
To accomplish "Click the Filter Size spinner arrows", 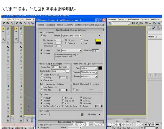I will point(100,51).
